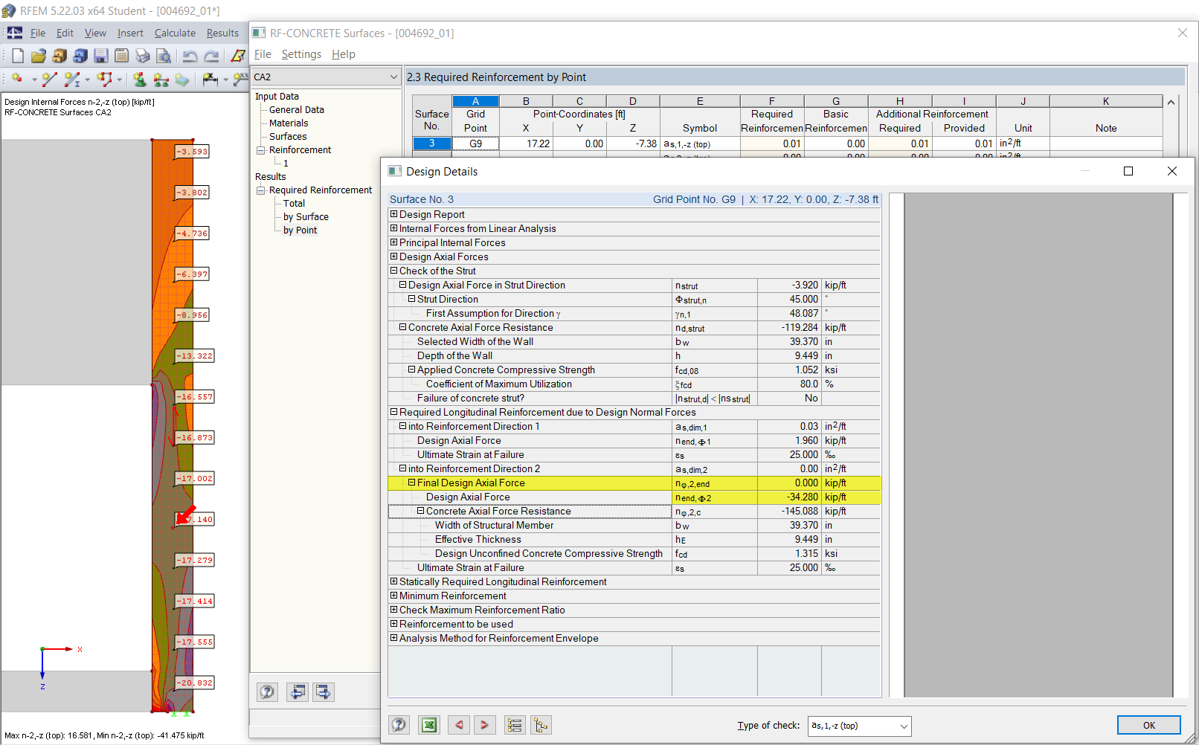Jump to the next grid point
This screenshot has width=1199, height=745.
(x=485, y=724)
